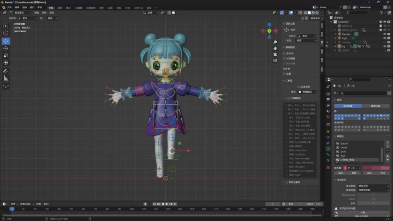Toggle camera view with the camera icon
This screenshot has width=393, height=221.
point(275,55)
